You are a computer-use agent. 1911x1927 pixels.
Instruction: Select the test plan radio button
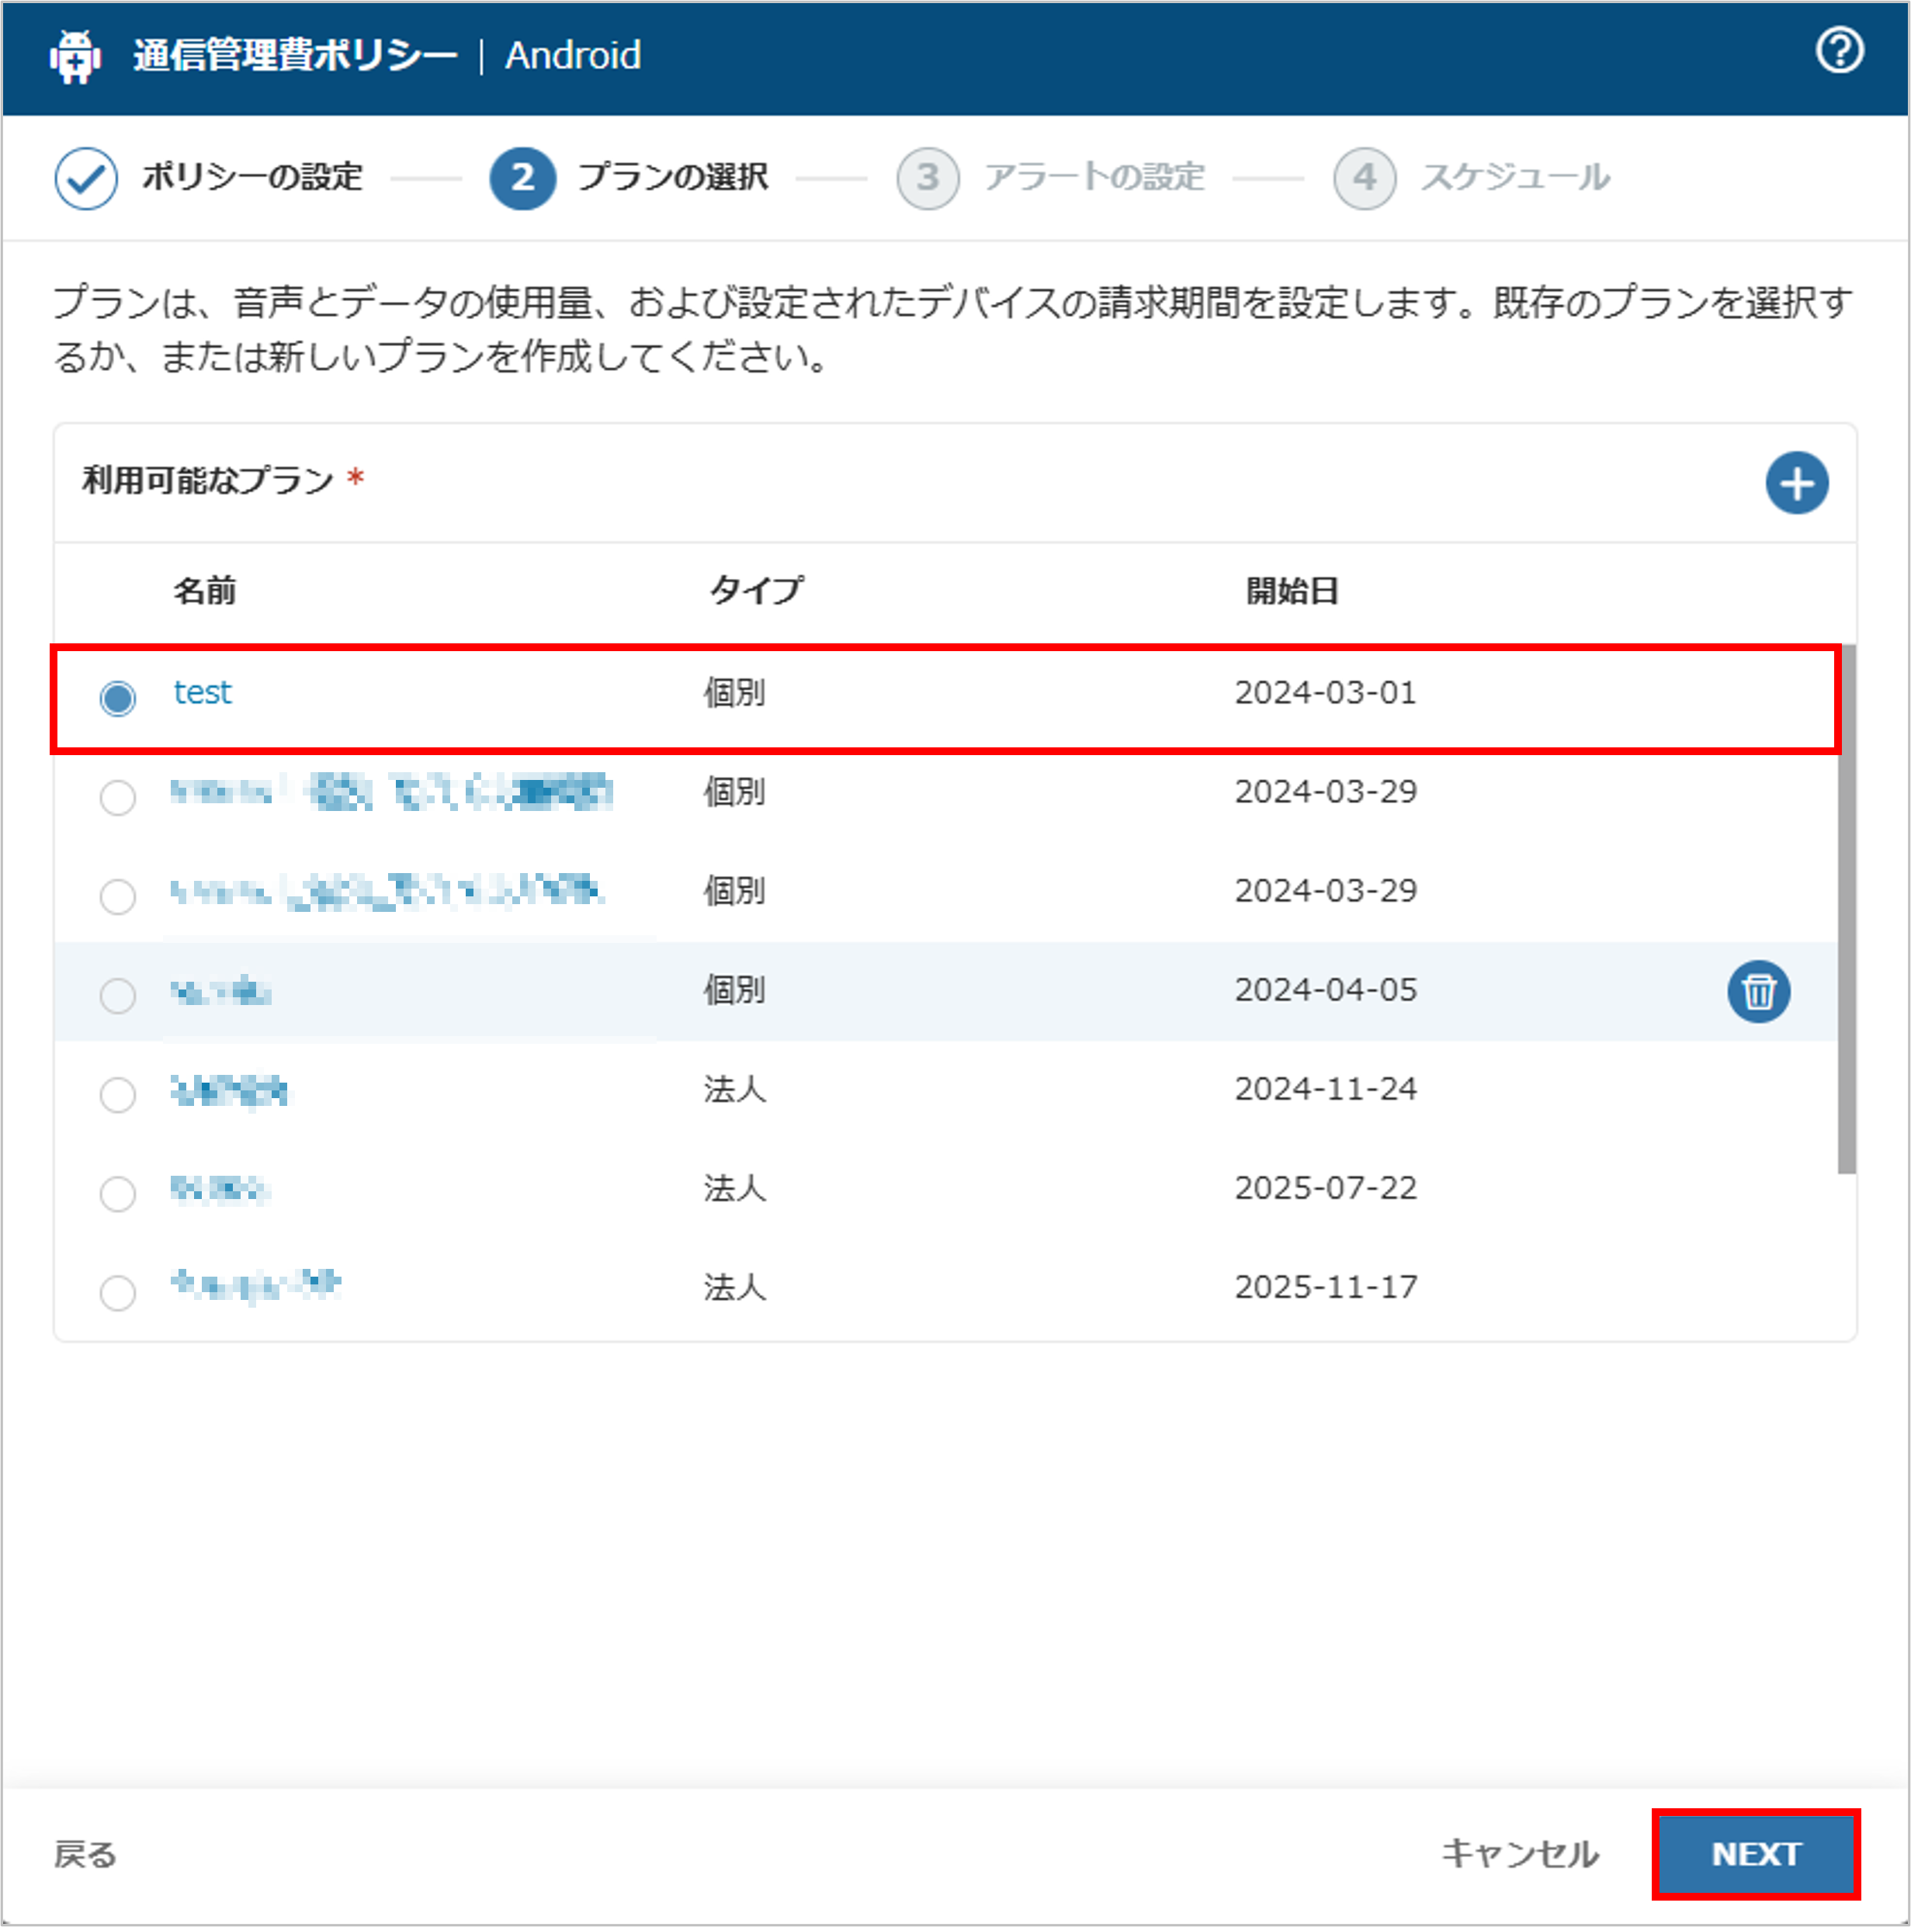point(118,697)
